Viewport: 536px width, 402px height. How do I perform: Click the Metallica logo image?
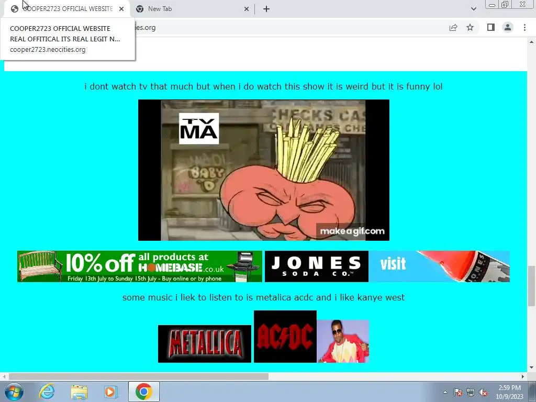205,343
